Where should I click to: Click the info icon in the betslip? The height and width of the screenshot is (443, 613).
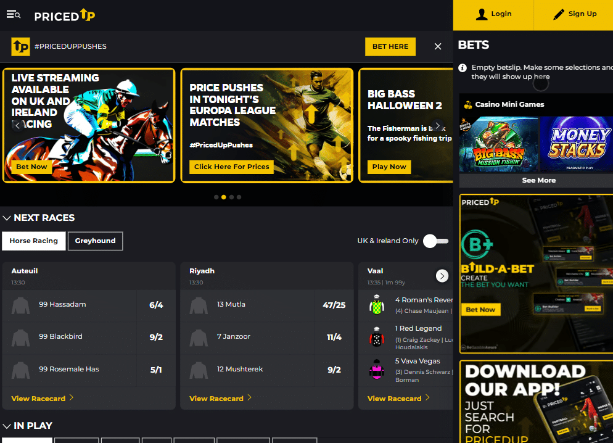point(463,67)
